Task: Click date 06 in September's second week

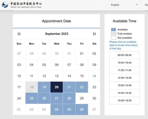Action: pos(57,65)
